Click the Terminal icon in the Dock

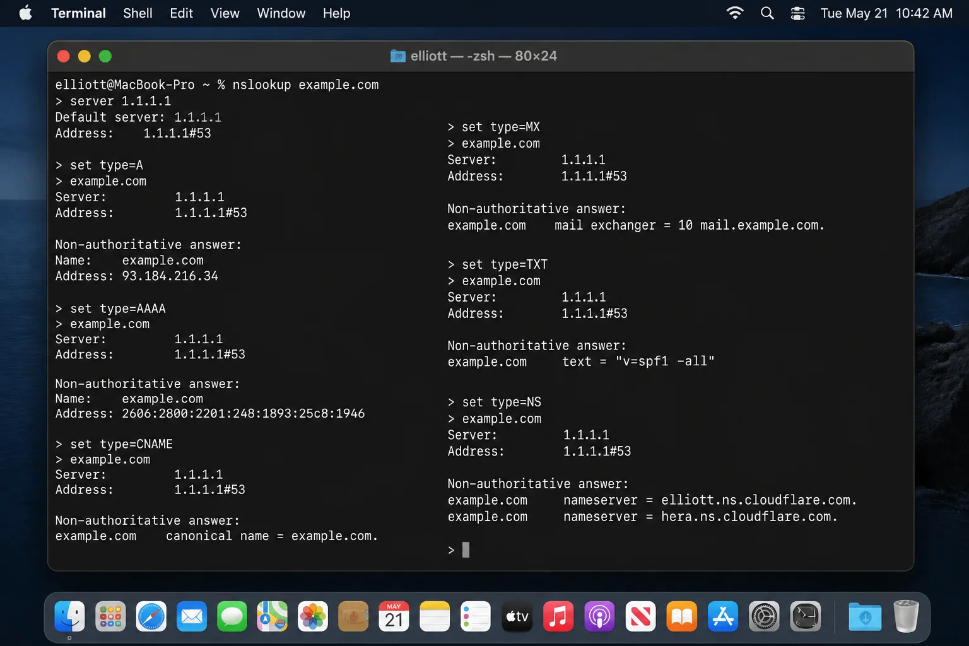tap(806, 616)
